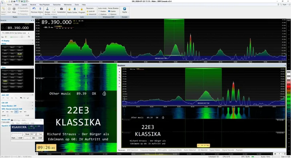Open the round application menu button

pyautogui.click(x=2, y=2)
